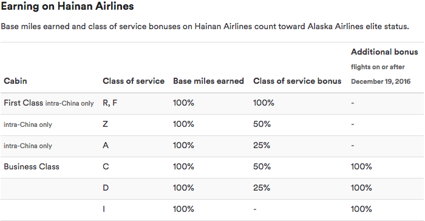Select the 'Business Class' cabin cell
The height and width of the screenshot is (221, 425).
[x=32, y=166]
